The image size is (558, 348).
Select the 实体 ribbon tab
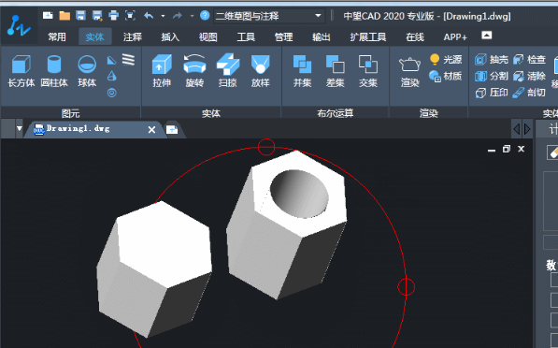tap(94, 36)
